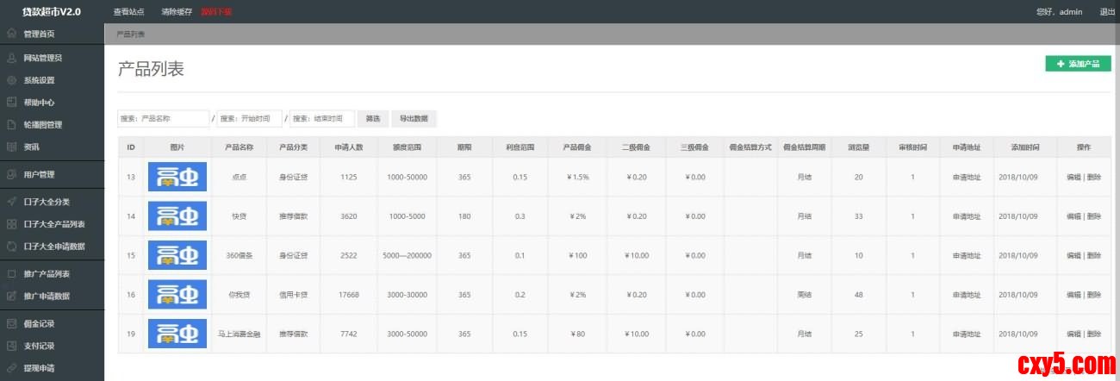Click the rocket icon beside 口子大全分类

pyautogui.click(x=11, y=202)
